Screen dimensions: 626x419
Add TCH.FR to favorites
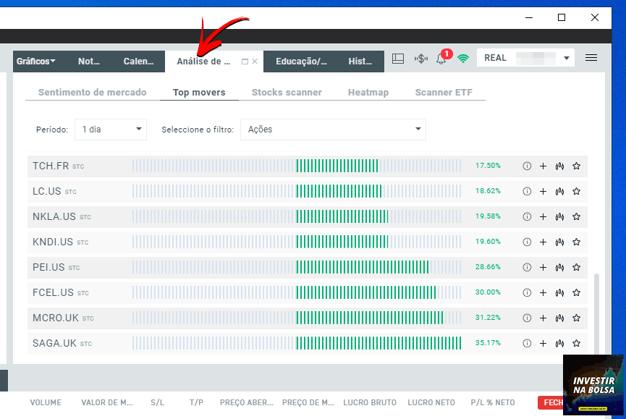pos(576,166)
